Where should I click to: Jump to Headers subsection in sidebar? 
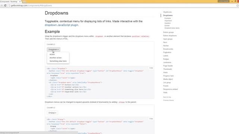point(168,23)
